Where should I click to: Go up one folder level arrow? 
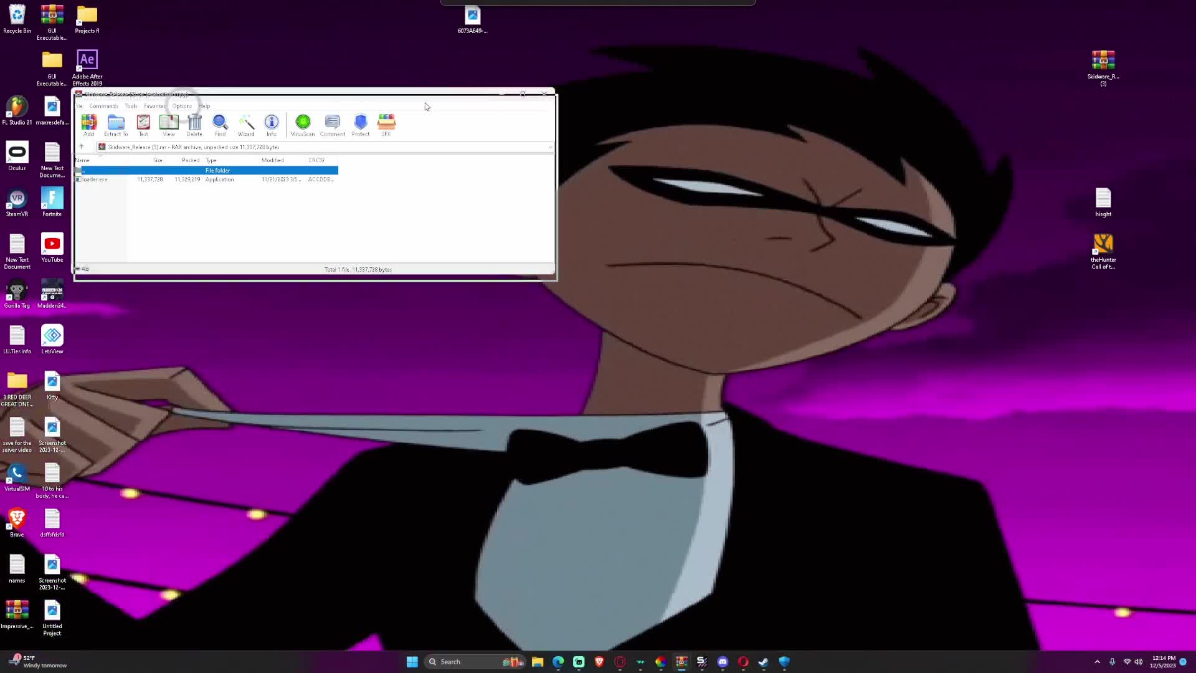pos(82,147)
